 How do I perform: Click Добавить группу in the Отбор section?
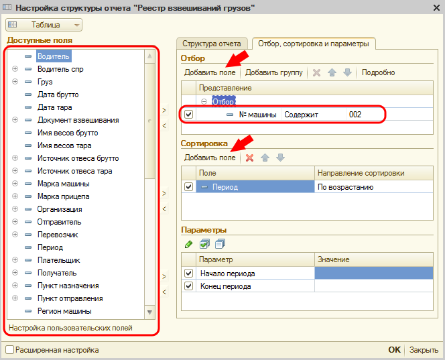click(x=273, y=72)
